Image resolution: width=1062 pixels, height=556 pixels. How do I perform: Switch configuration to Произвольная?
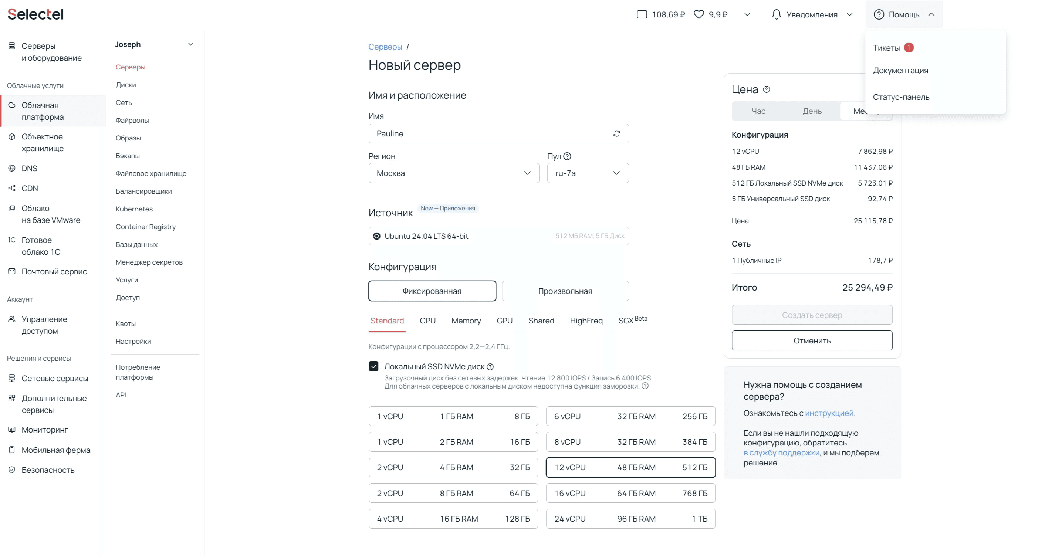point(565,291)
